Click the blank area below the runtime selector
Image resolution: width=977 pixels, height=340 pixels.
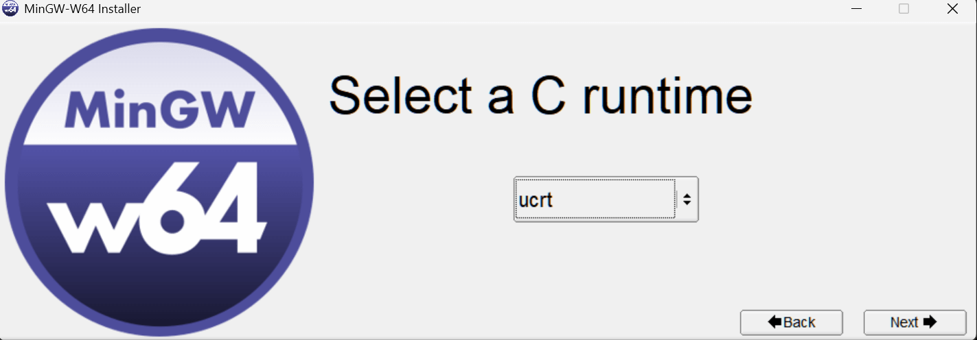click(x=606, y=267)
